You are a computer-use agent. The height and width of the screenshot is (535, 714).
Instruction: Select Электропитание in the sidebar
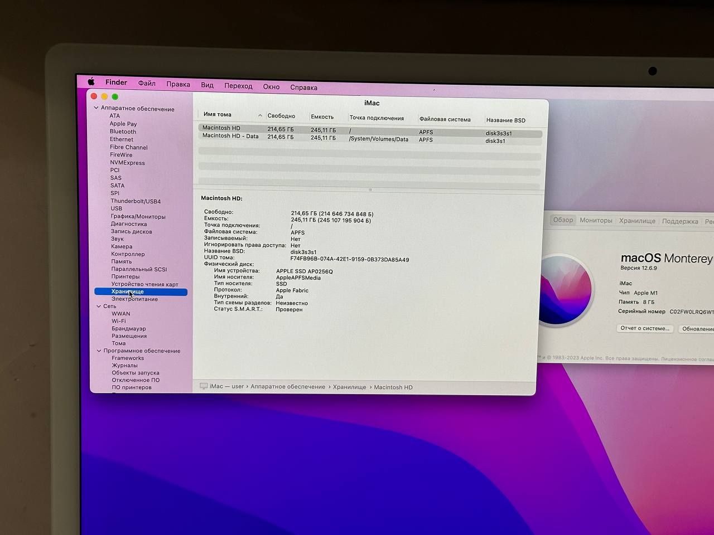pos(134,299)
